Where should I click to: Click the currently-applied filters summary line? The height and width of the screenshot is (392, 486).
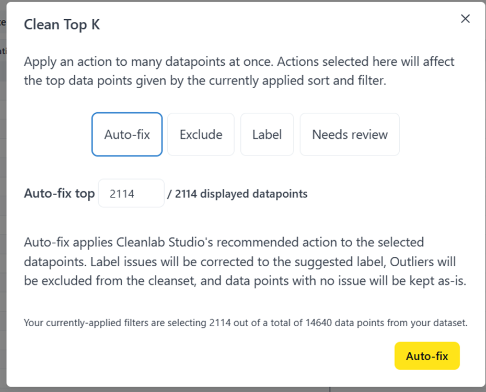click(x=246, y=323)
